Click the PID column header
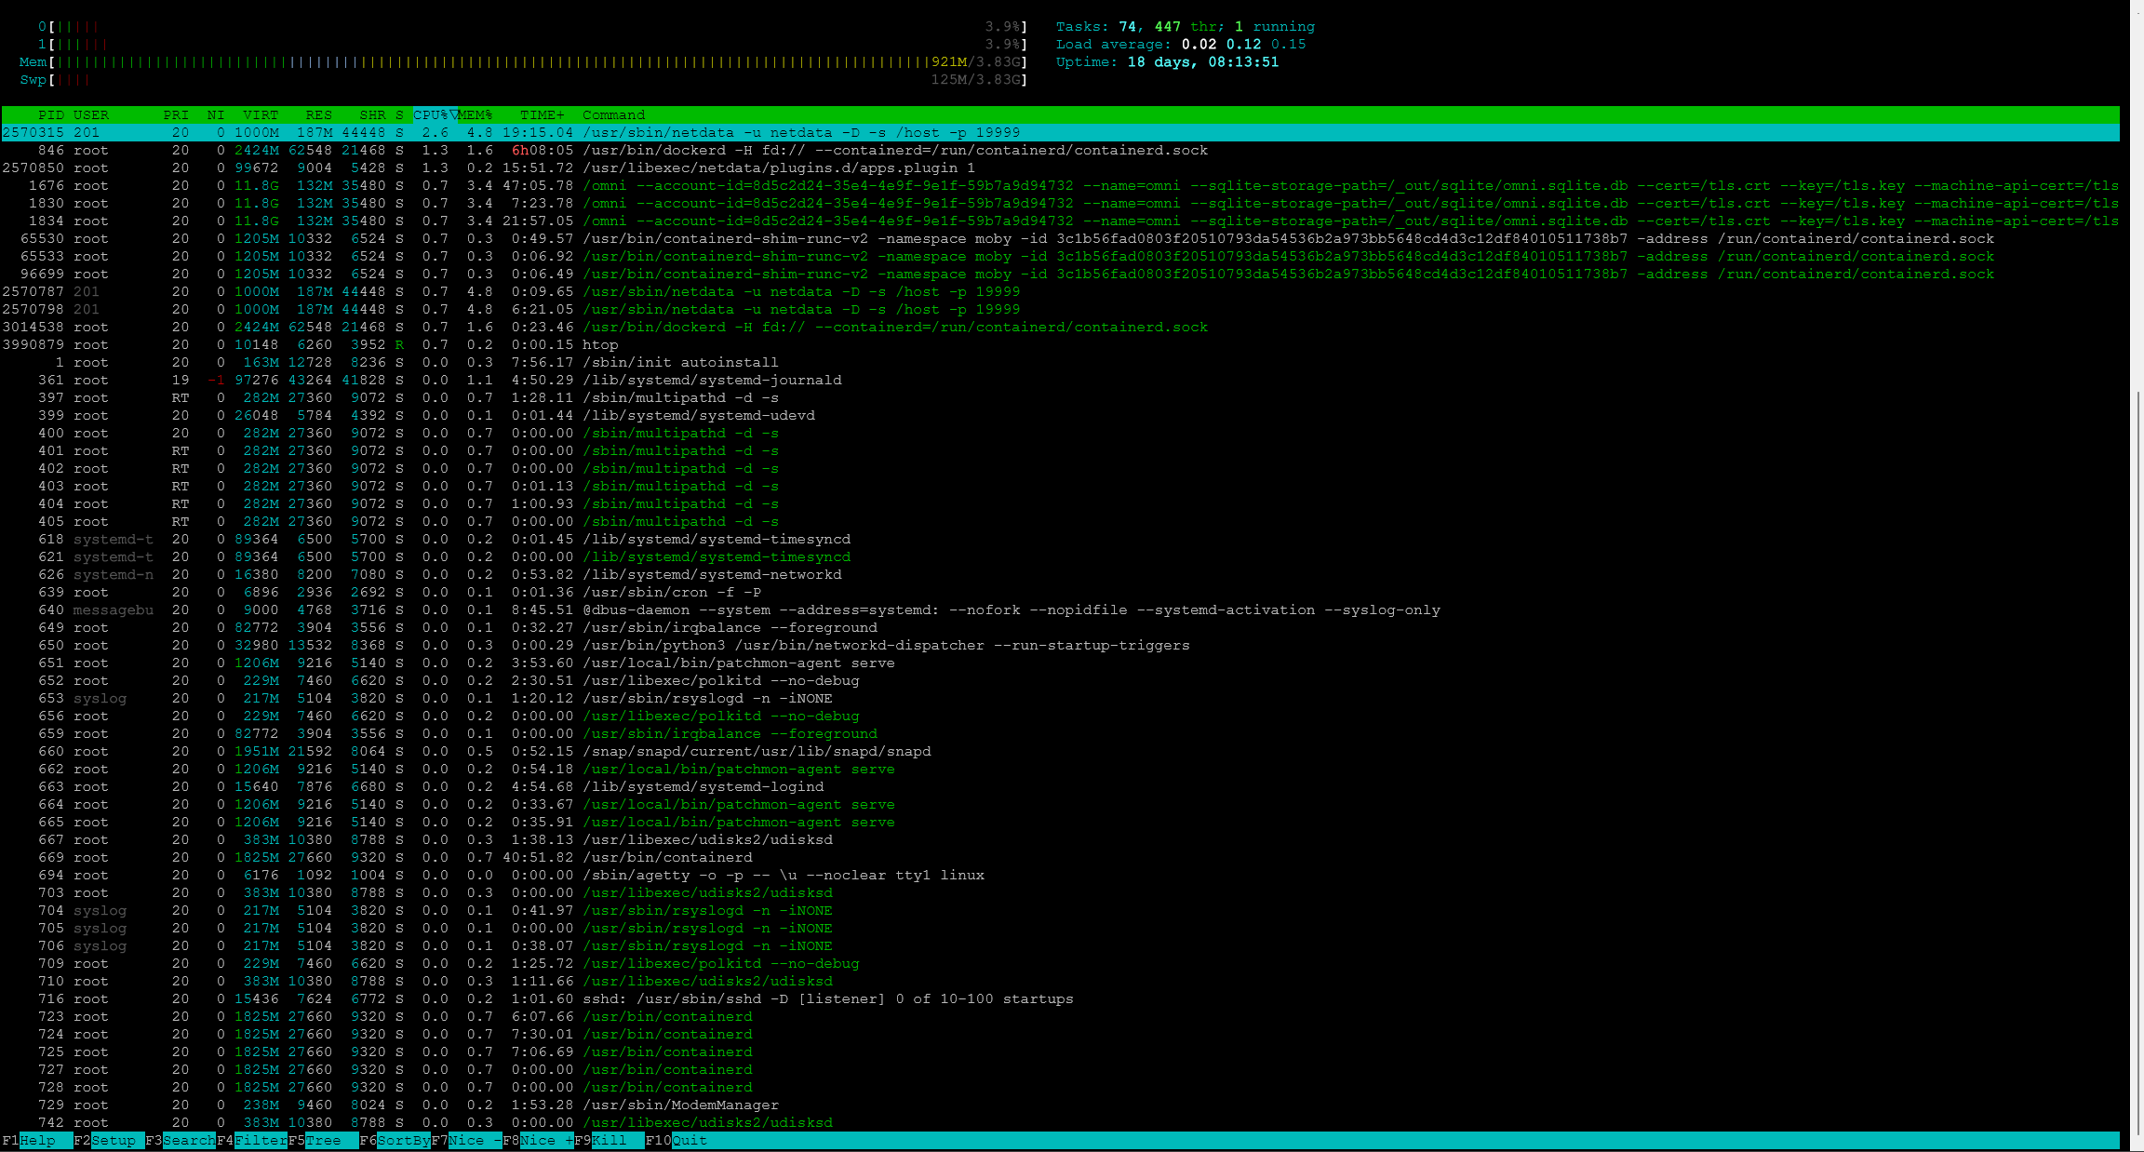The width and height of the screenshot is (2144, 1152). (x=51, y=114)
